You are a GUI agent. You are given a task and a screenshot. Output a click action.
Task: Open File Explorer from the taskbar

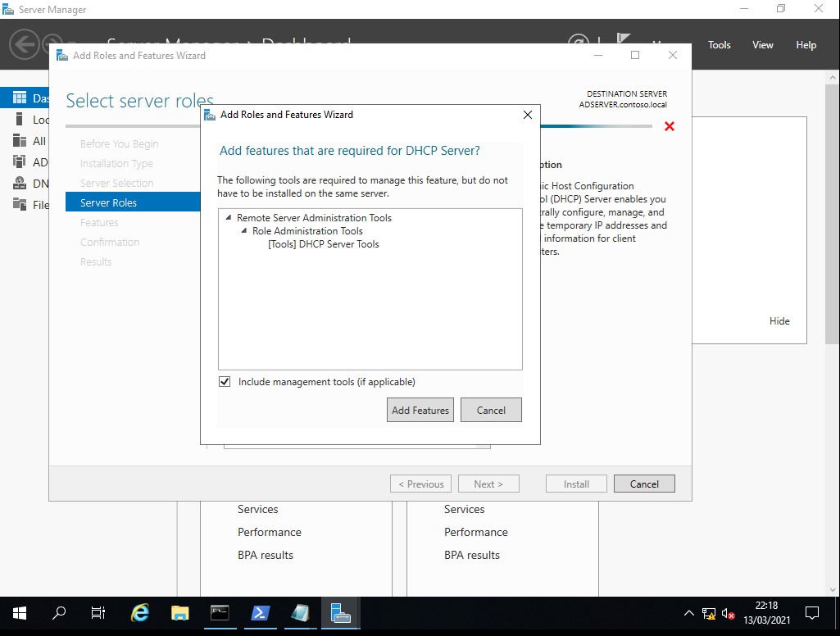[180, 613]
